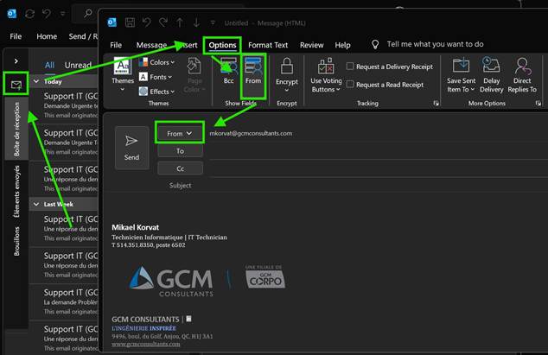Click the Cc recipients button
The width and height of the screenshot is (548, 355).
coord(180,168)
